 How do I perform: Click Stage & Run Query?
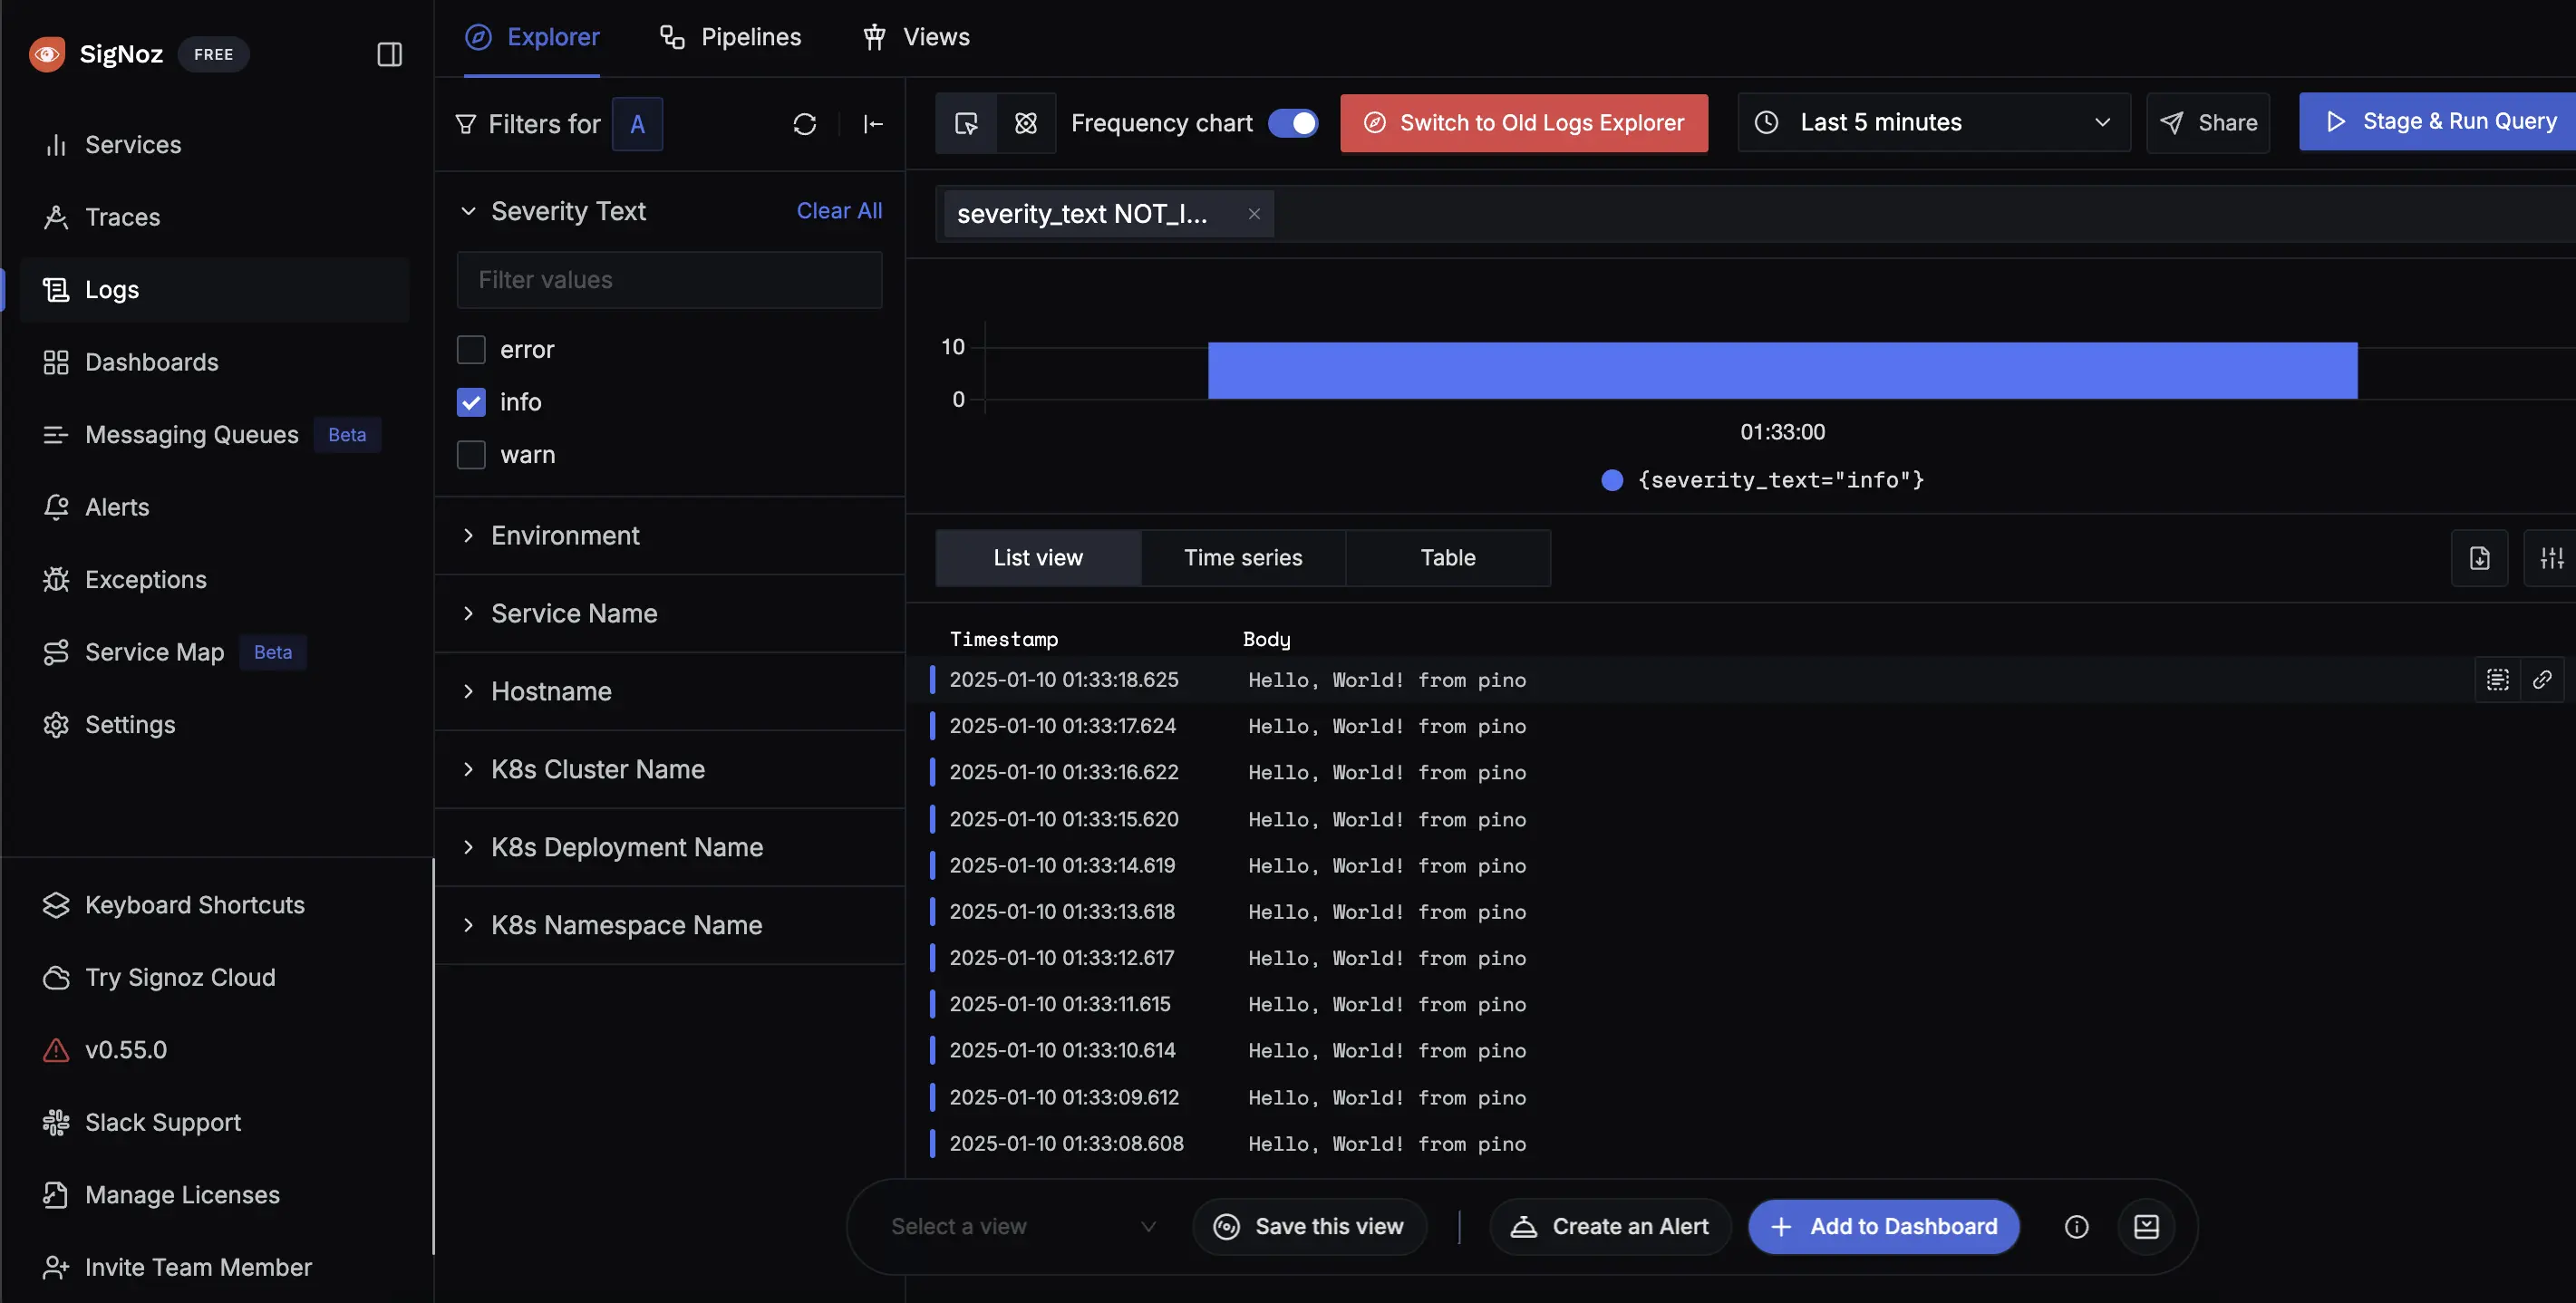pyautogui.click(x=2438, y=122)
